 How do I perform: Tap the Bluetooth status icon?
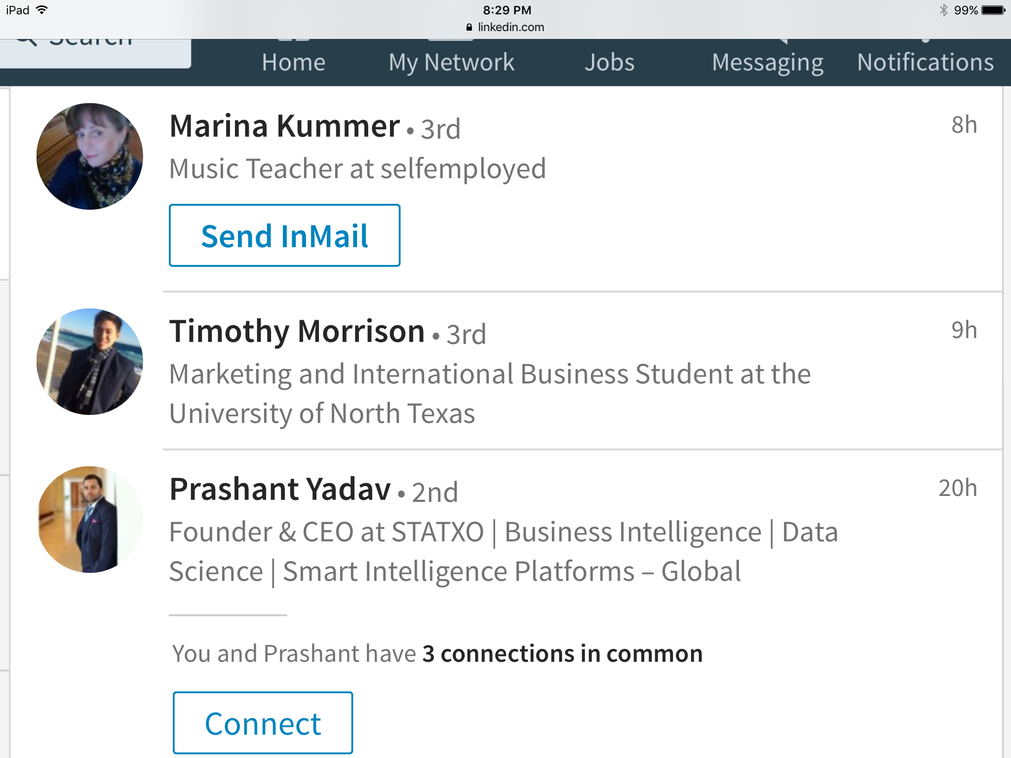[943, 10]
